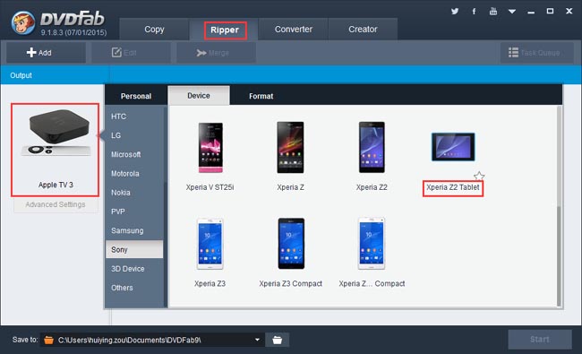Viewport: 582px width, 354px height.
Task: Choose the Xperia Z2 phone icon
Action: click(x=372, y=148)
